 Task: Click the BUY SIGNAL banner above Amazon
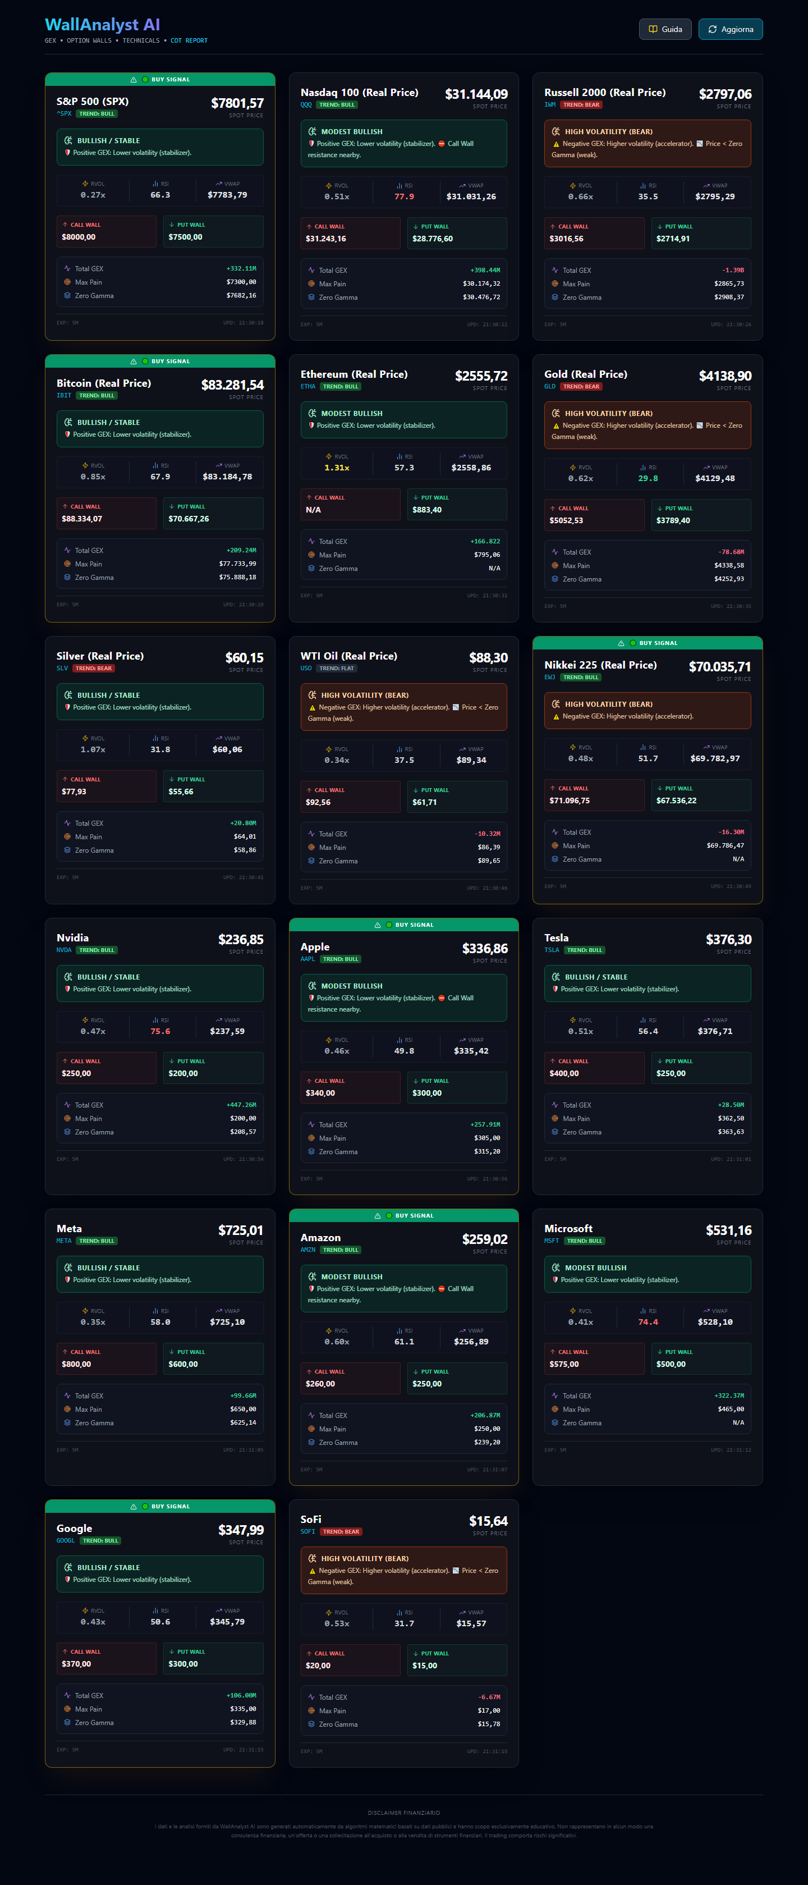(403, 1215)
